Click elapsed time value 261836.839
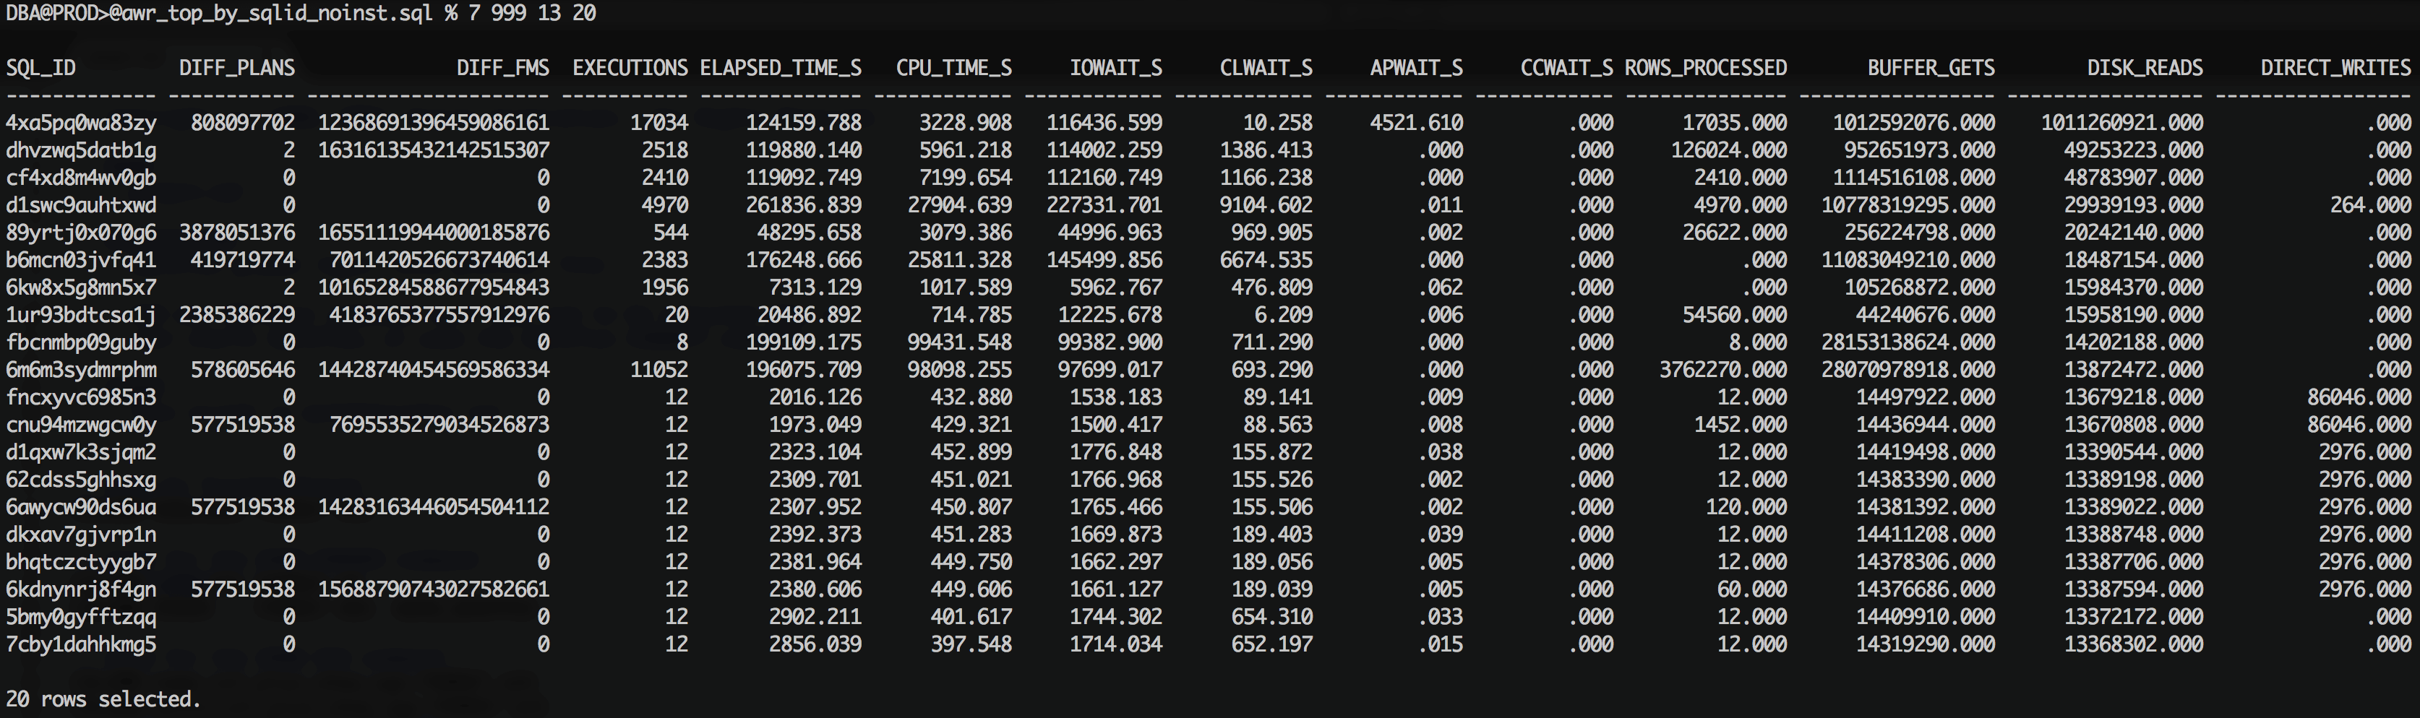 pyautogui.click(x=803, y=206)
